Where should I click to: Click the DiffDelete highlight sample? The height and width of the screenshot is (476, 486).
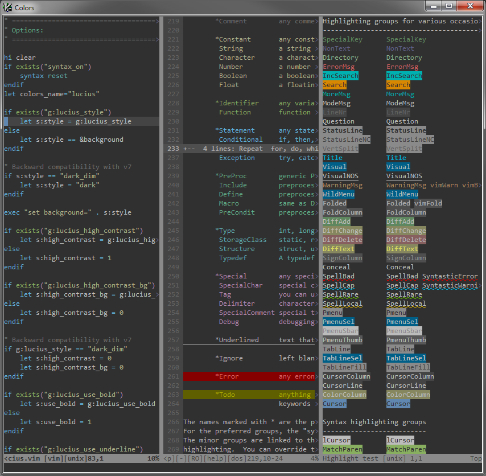pos(341,240)
